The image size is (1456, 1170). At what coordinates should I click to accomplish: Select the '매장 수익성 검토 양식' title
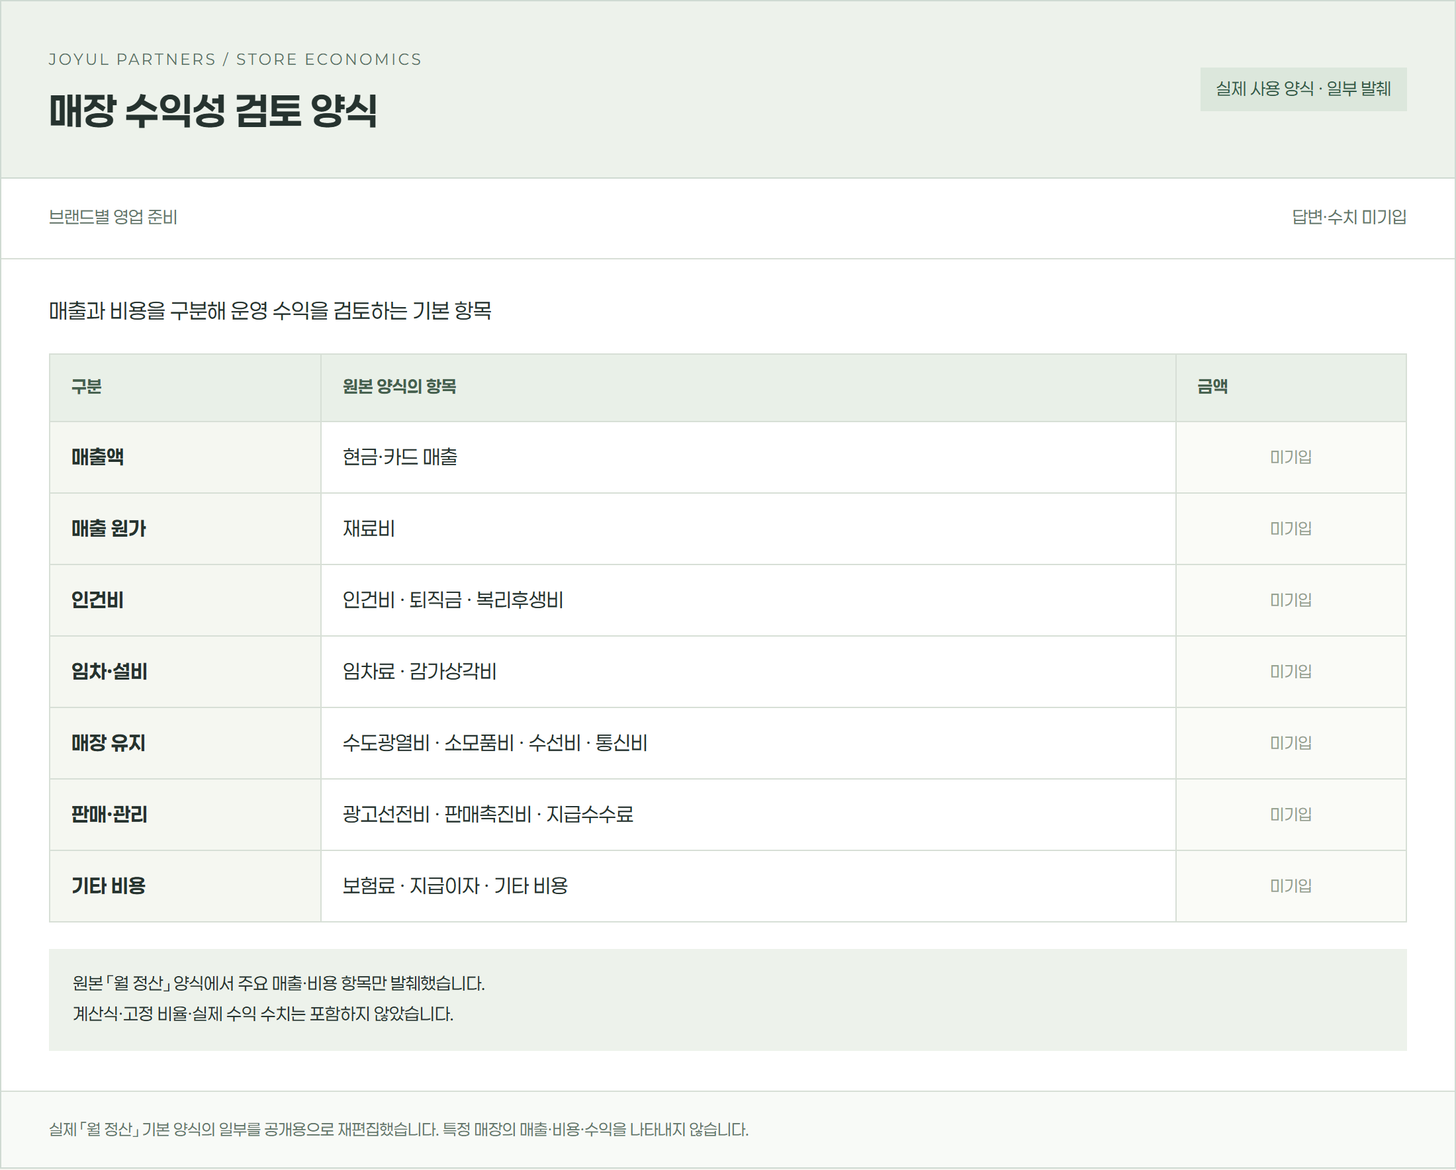(x=212, y=110)
